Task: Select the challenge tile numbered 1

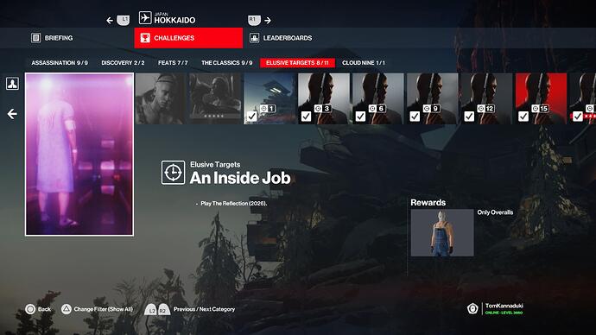Action: click(269, 98)
